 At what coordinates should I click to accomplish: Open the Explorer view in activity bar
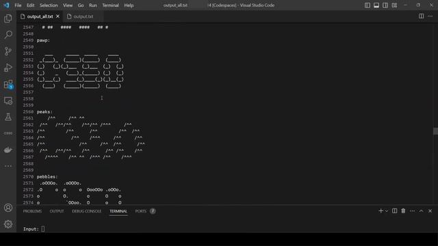coord(8,18)
